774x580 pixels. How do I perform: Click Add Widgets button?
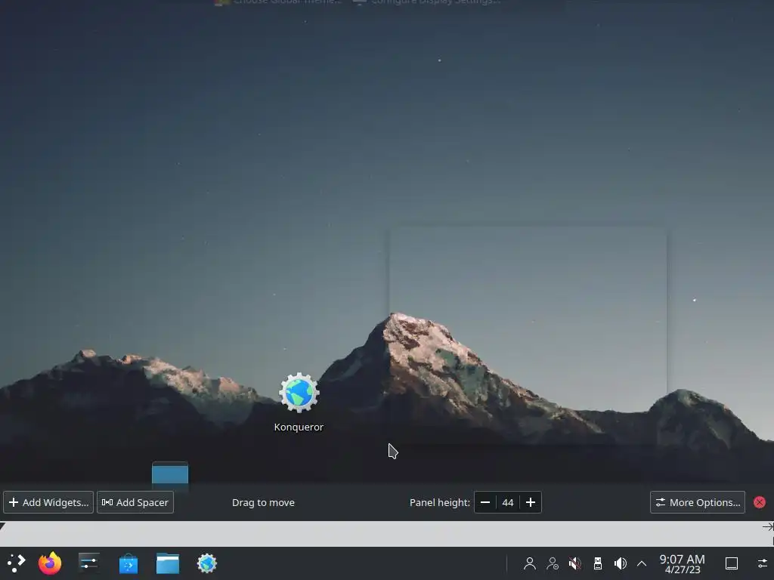pyautogui.click(x=48, y=502)
